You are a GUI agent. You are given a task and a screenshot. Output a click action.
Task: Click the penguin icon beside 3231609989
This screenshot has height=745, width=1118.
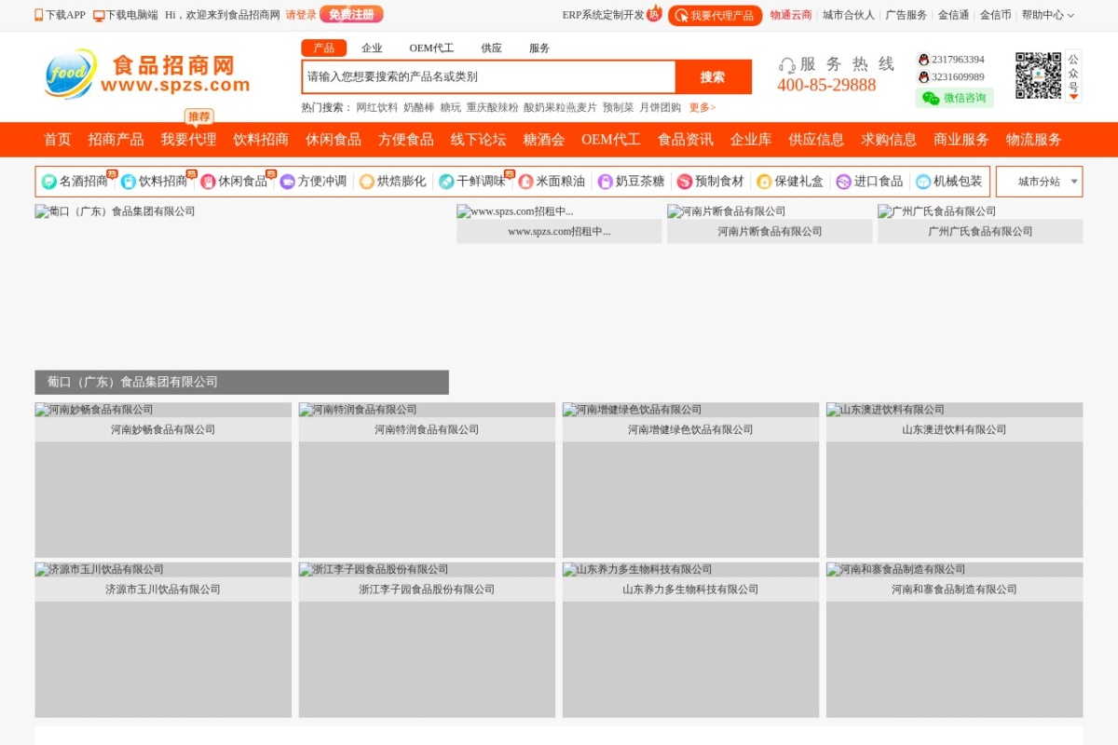pos(923,77)
